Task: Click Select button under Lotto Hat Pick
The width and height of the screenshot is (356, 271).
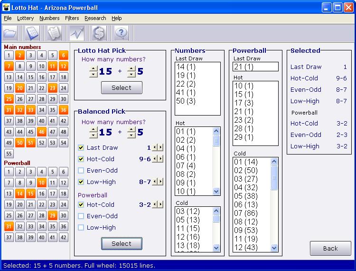Action: (122, 88)
